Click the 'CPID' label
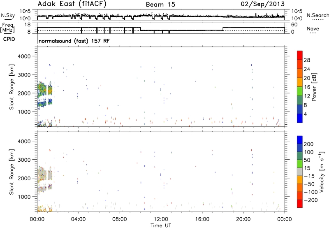The image size is (329, 228). 9,39
